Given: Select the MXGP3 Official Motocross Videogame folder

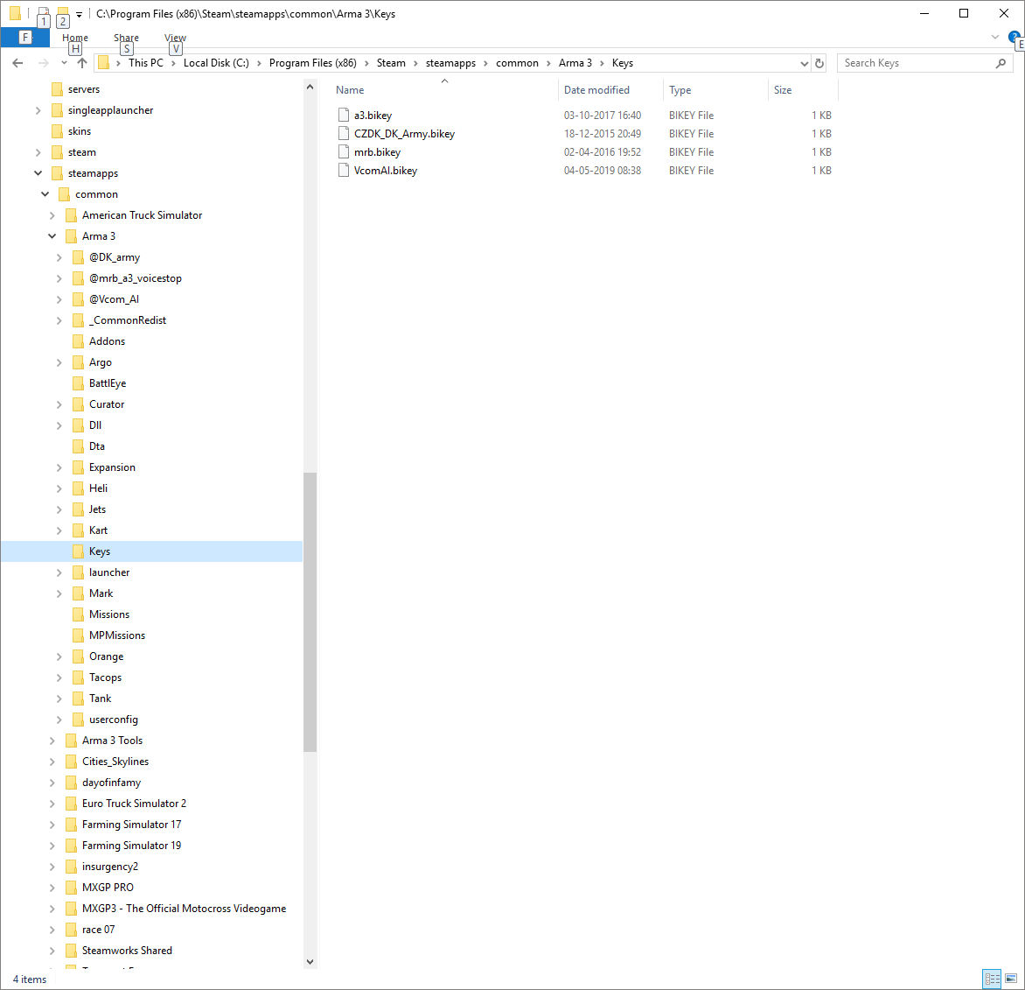Looking at the screenshot, I should point(184,909).
